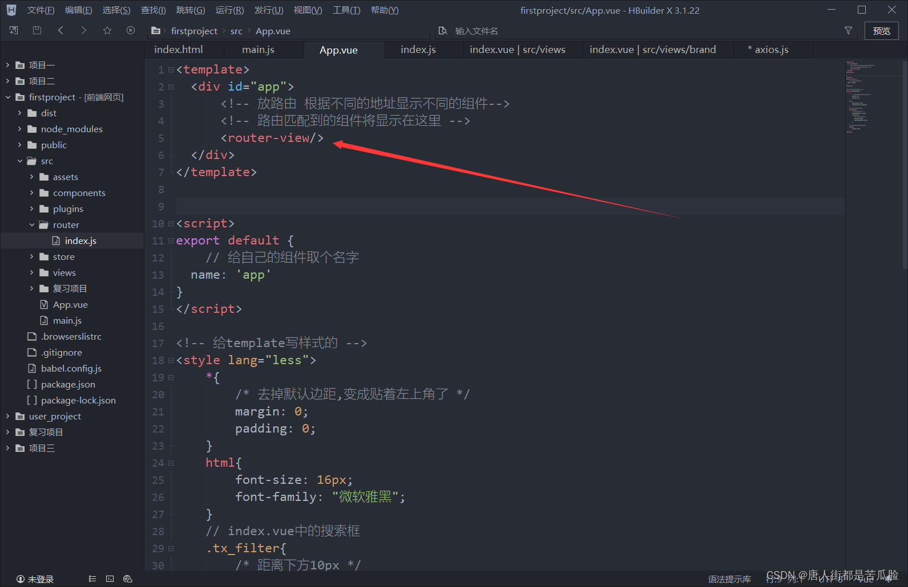The height and width of the screenshot is (587, 908).
Task: Fold the div block at line 2
Action: tap(171, 87)
